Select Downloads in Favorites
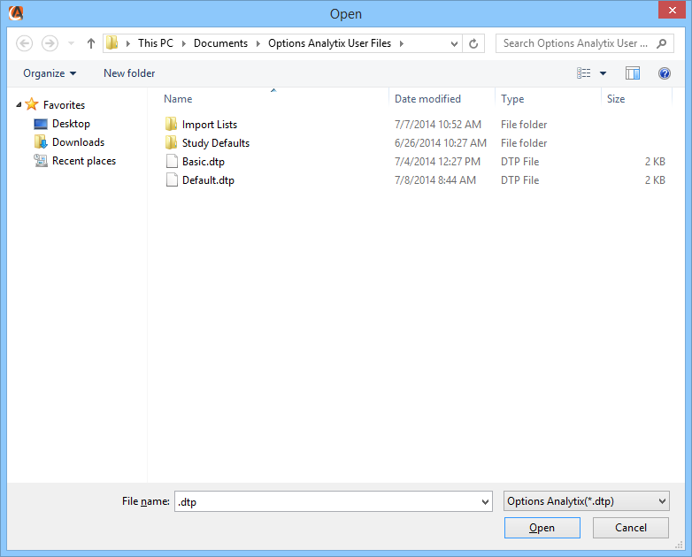The image size is (692, 557). point(78,142)
